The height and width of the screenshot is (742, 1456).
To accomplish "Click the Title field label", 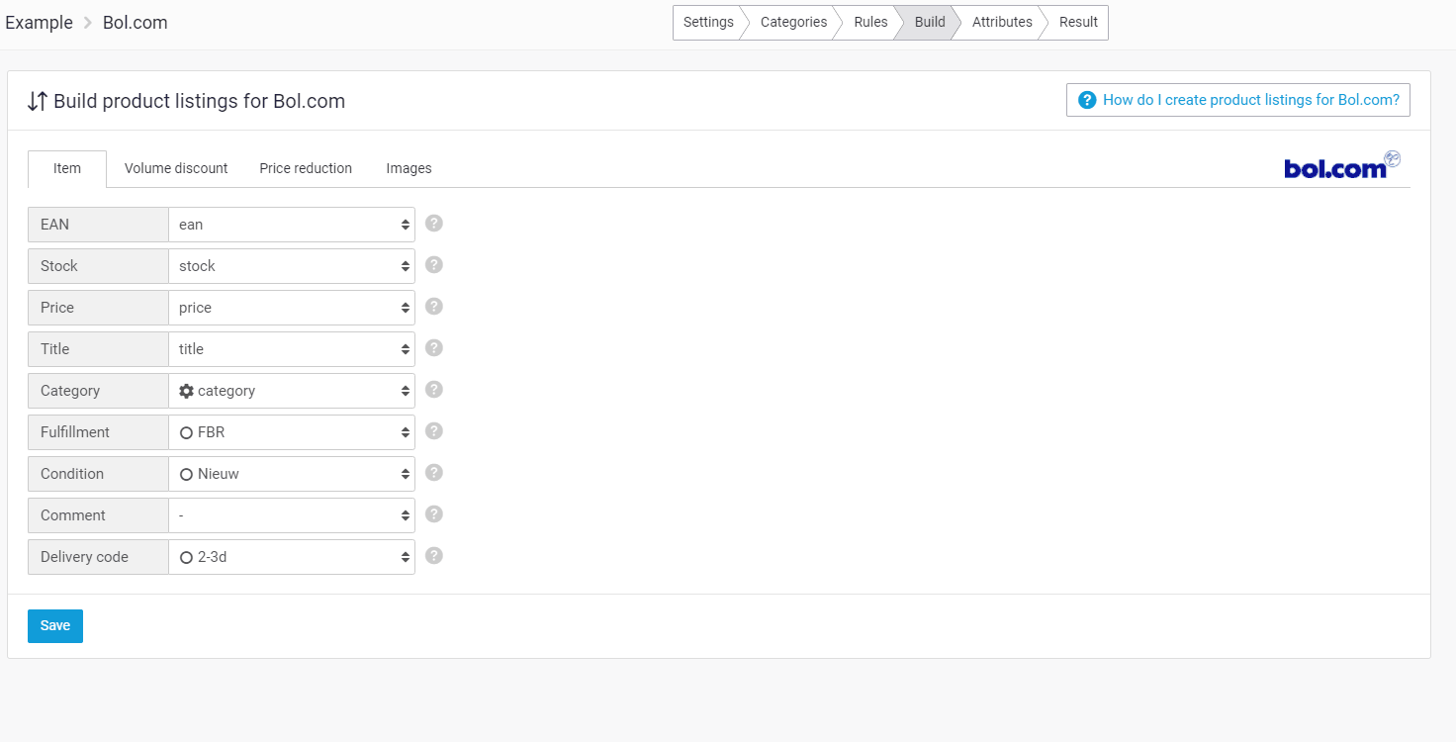I will coord(98,349).
